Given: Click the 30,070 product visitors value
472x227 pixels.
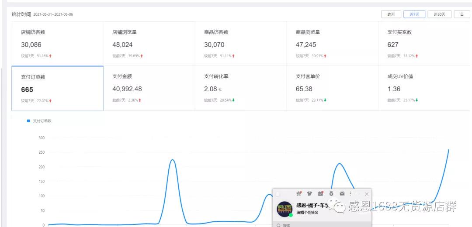Looking at the screenshot, I should (x=214, y=45).
